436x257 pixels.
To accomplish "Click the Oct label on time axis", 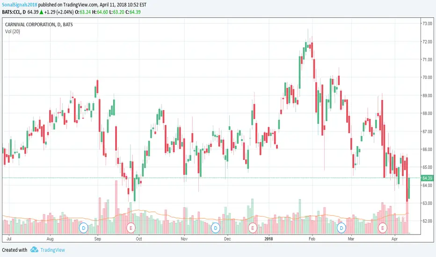I will 139,239.
